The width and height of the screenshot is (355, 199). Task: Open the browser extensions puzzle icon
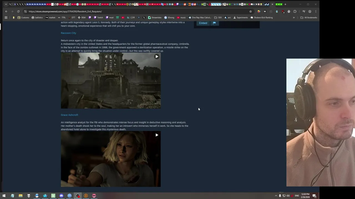295,11
